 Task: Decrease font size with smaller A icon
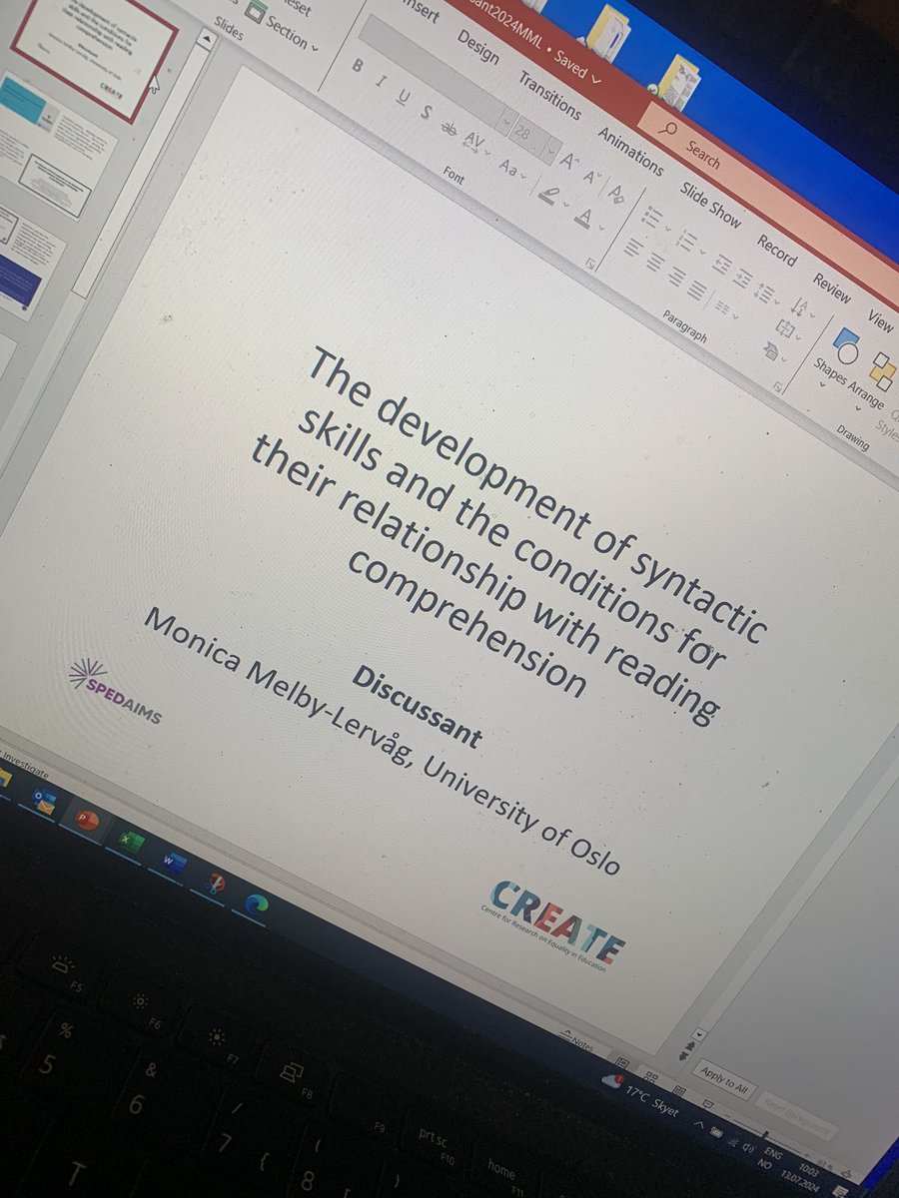coord(593,177)
